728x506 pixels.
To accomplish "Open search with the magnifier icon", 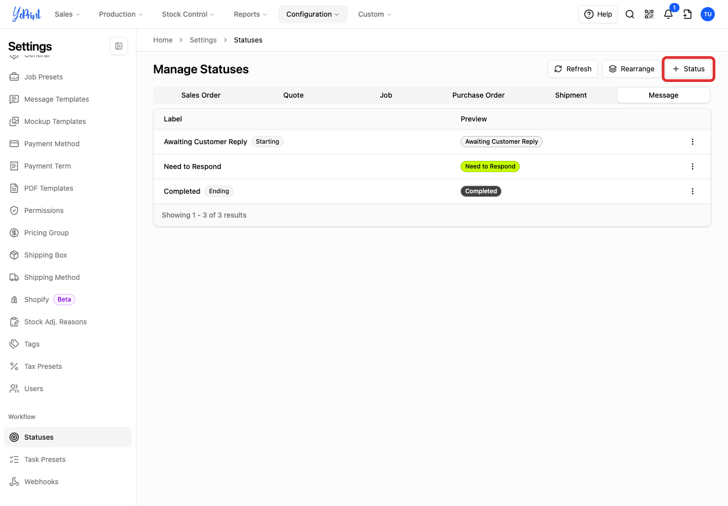I will click(x=630, y=14).
